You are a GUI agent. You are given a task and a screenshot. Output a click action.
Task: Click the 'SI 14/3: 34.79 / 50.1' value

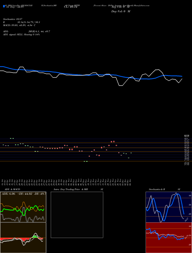click(29, 22)
